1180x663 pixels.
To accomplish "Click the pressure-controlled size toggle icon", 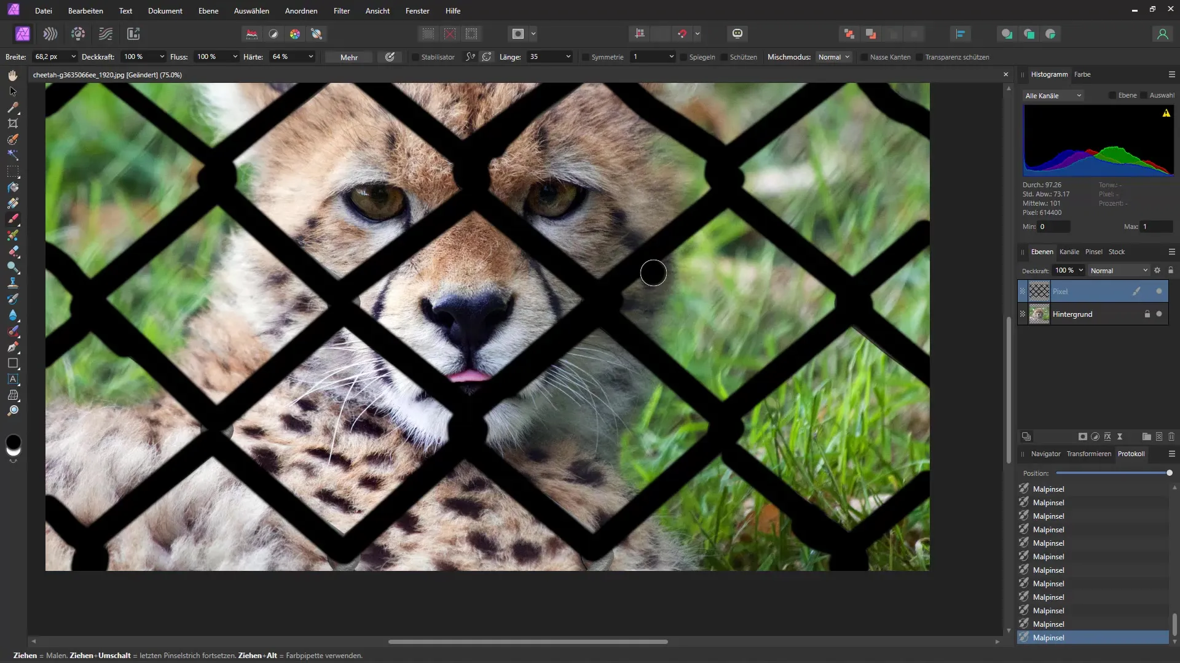I will pos(390,56).
